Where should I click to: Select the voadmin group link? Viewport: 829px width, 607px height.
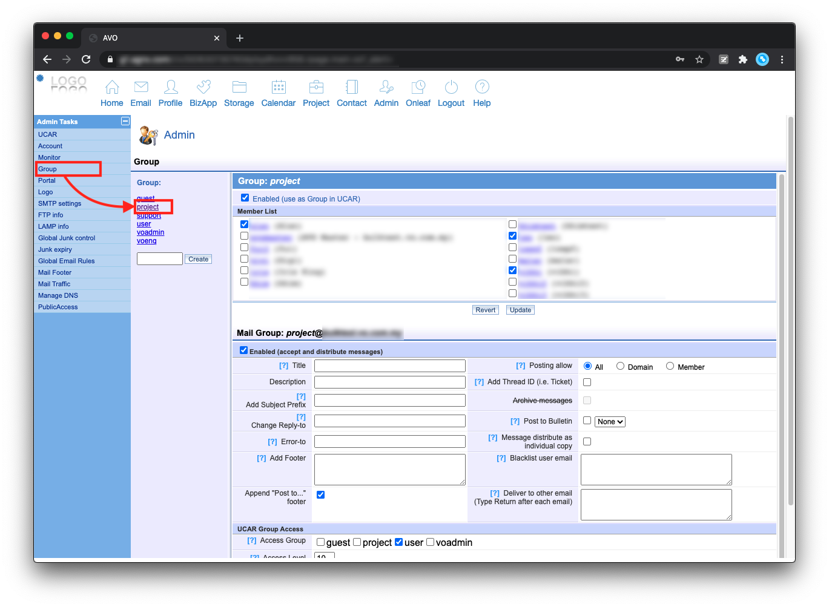(150, 232)
